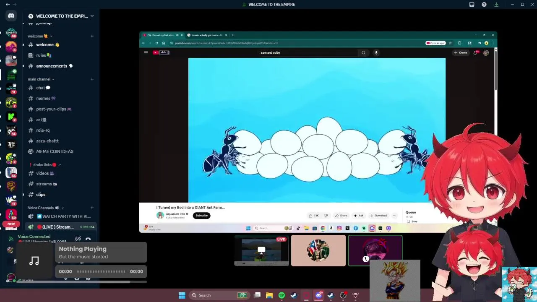Screen dimensions: 537x302
Task: Click the Open in app button in address bar
Action: (x=435, y=43)
